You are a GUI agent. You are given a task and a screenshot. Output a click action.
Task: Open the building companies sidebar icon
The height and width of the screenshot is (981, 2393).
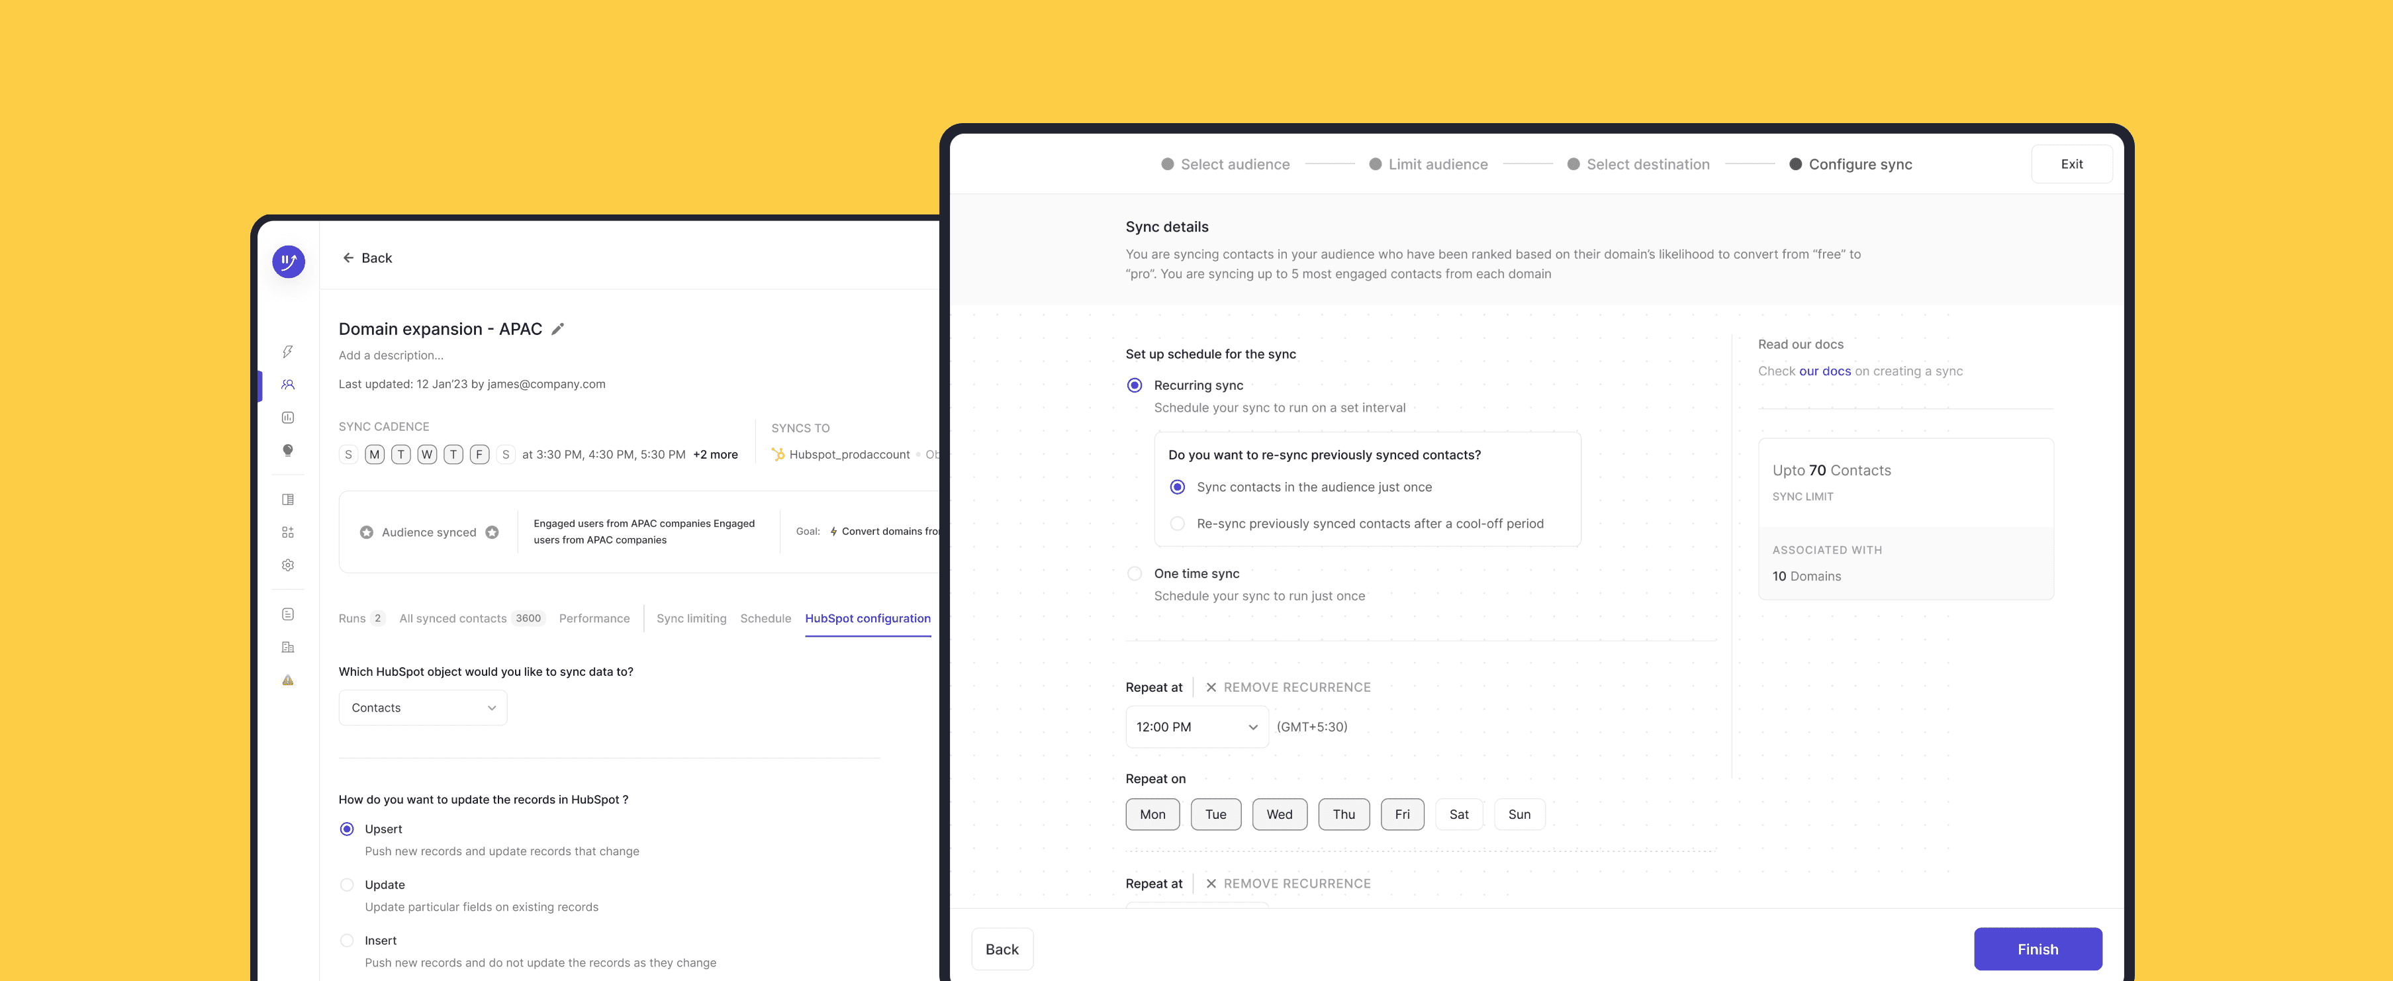288,647
